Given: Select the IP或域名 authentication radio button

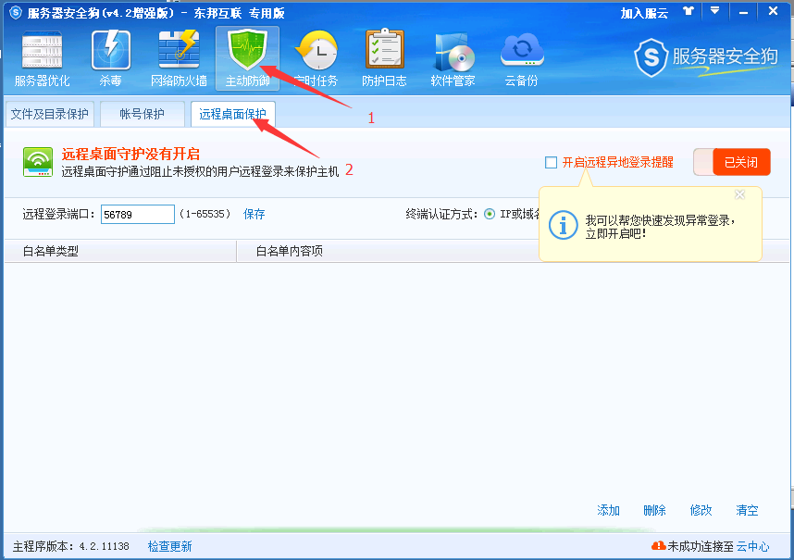Looking at the screenshot, I should (490, 214).
